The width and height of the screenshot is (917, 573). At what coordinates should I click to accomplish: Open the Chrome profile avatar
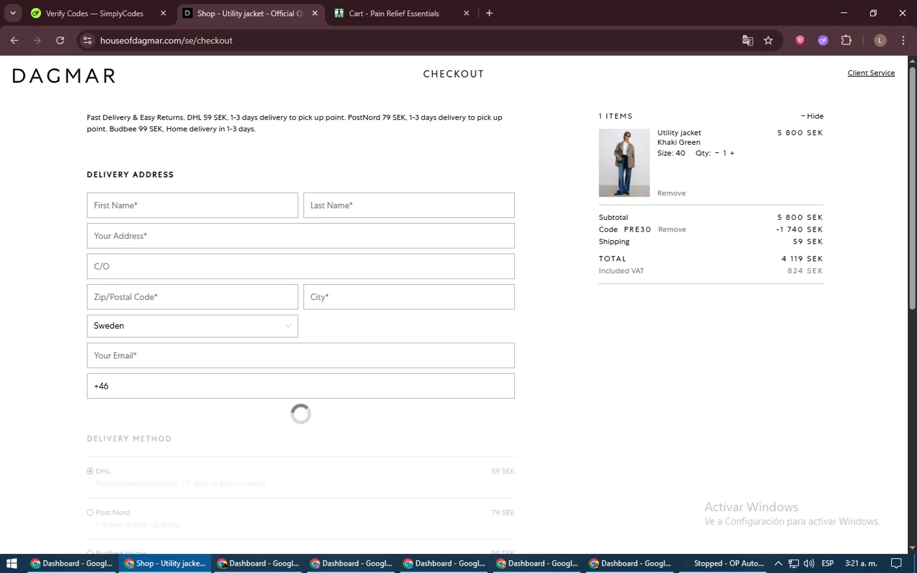tap(880, 40)
